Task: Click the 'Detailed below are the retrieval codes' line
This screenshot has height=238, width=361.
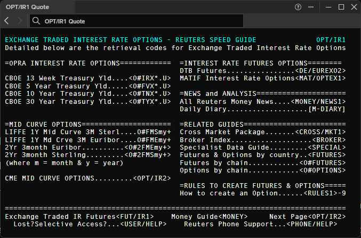Action: click(175, 48)
